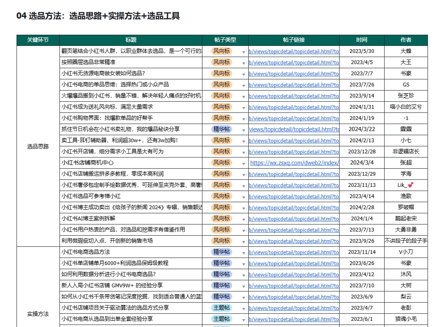The width and height of the screenshot is (442, 327).
Task: Click the 风向标 tag in 小红书电商的单品思维 row
Action: tap(221, 84)
